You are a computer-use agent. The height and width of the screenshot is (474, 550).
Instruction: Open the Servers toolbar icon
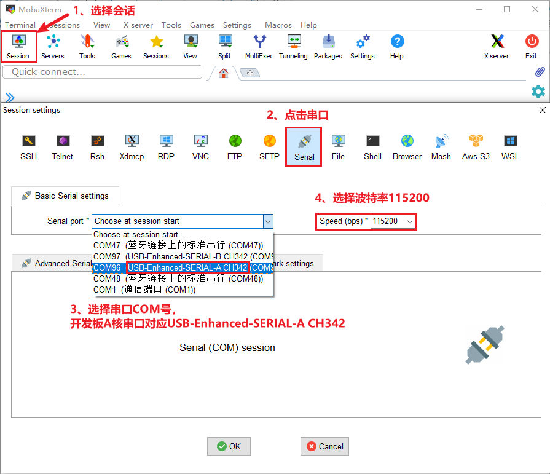click(53, 47)
